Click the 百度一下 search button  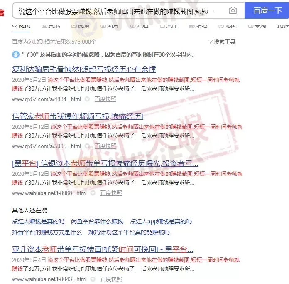pos(267,10)
